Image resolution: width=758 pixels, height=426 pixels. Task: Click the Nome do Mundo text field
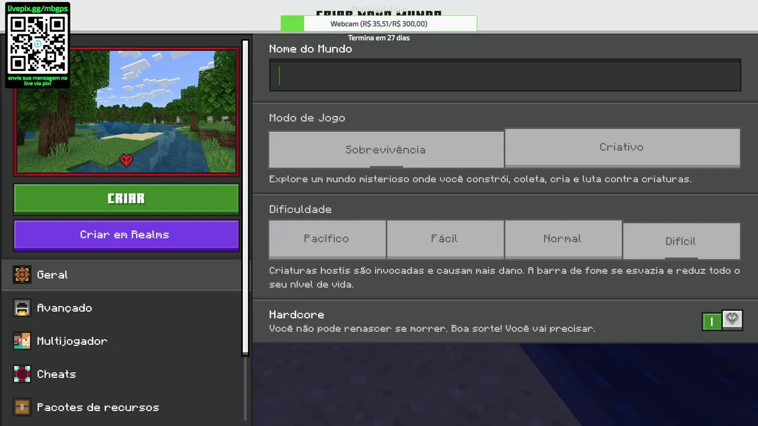click(505, 75)
